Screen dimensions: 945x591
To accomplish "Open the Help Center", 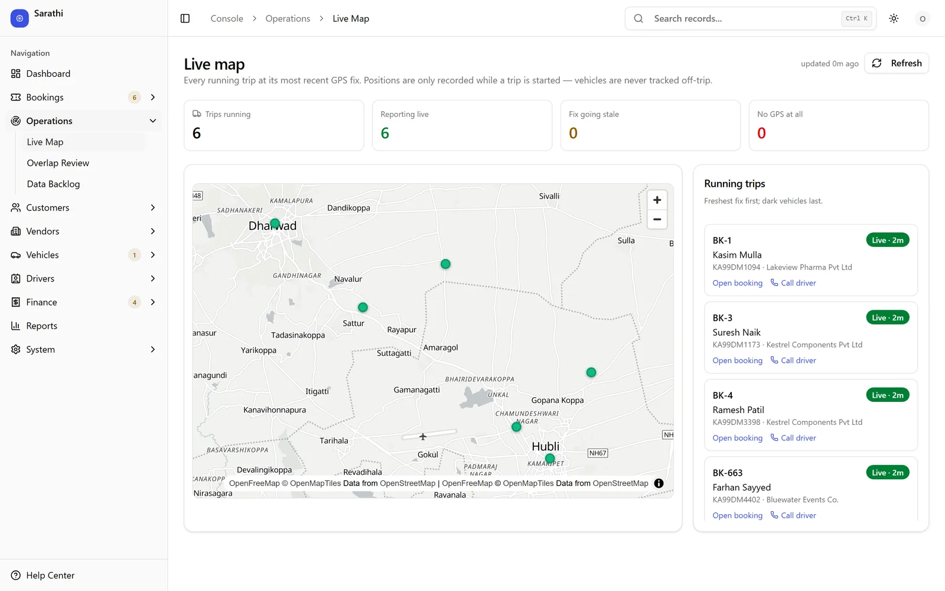I will pyautogui.click(x=83, y=576).
